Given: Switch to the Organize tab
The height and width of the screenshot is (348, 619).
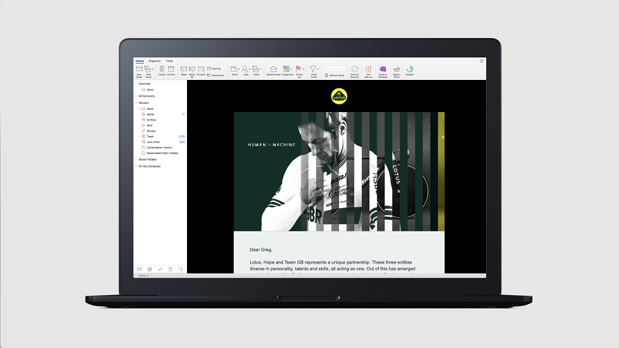Looking at the screenshot, I should [x=155, y=61].
